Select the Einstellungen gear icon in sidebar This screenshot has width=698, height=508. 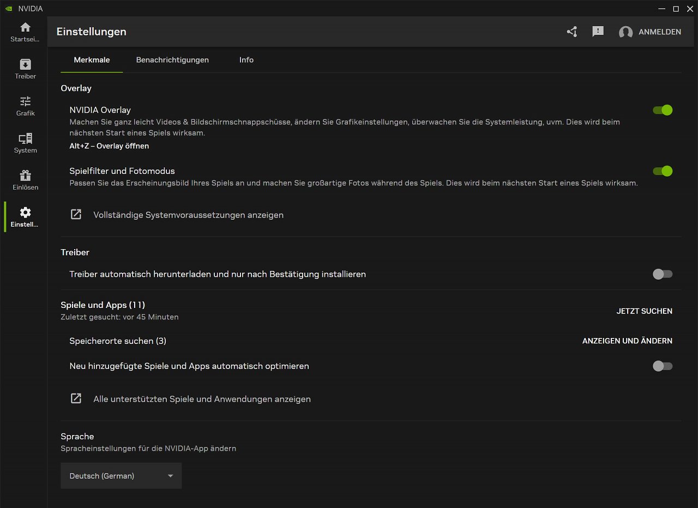pyautogui.click(x=25, y=213)
